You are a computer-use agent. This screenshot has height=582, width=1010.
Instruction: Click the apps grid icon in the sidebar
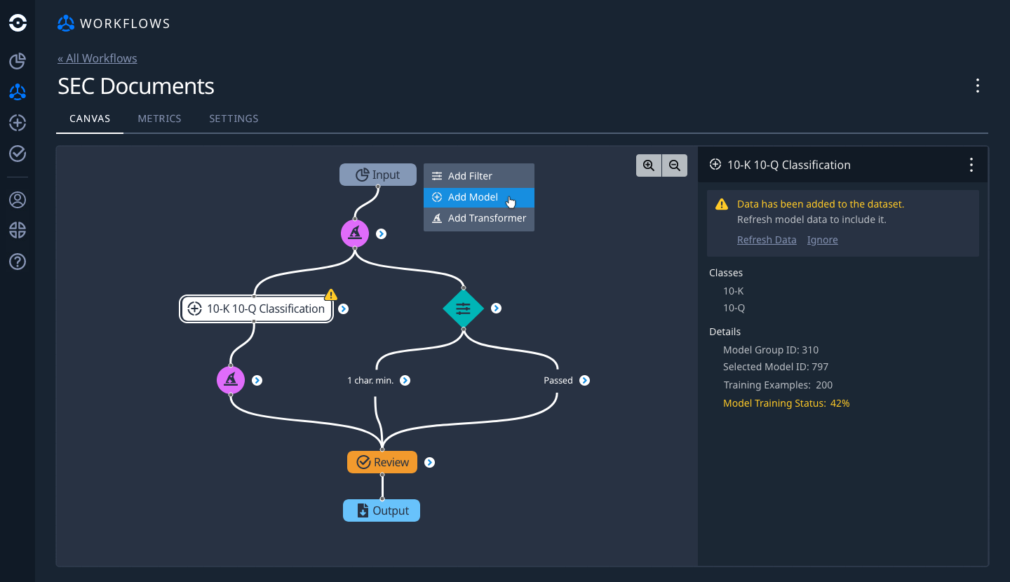pyautogui.click(x=17, y=230)
